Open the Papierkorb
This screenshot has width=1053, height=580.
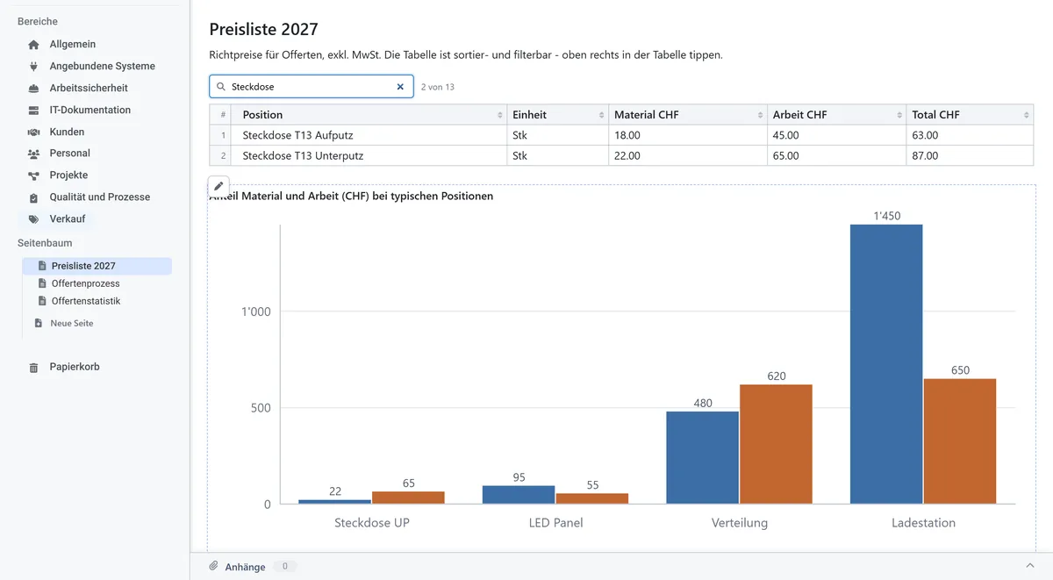(75, 368)
